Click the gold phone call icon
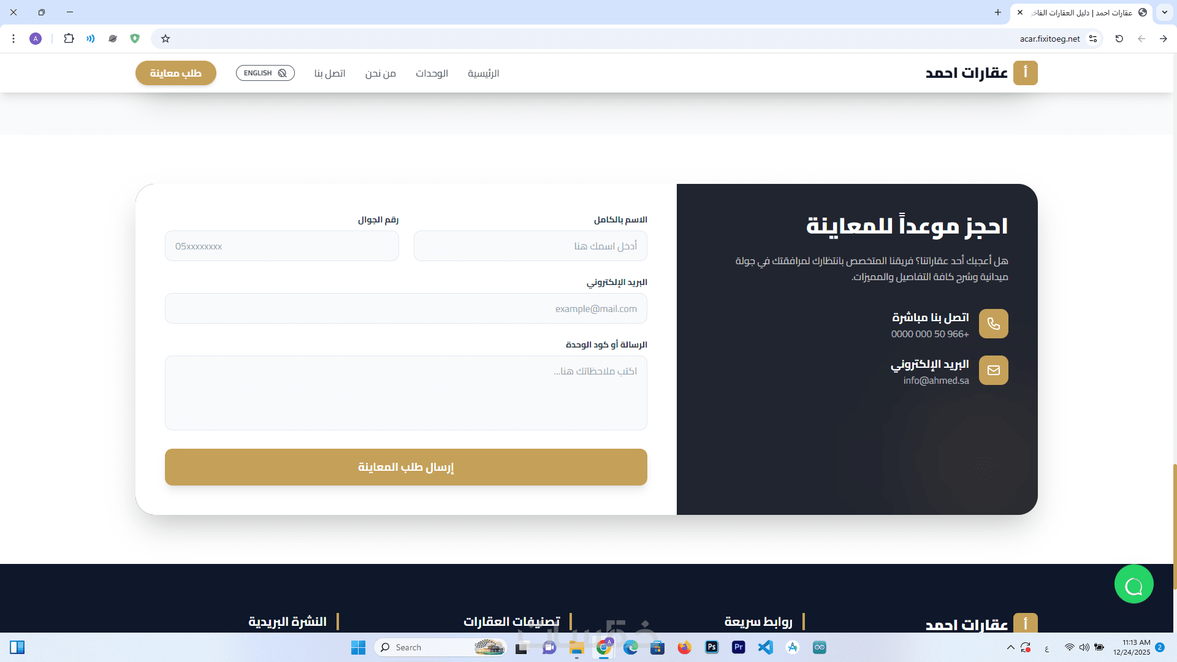1177x662 pixels. tap(993, 324)
